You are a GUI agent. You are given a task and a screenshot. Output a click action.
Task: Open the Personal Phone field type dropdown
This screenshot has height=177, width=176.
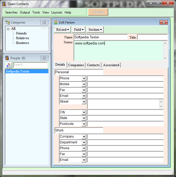84,78
